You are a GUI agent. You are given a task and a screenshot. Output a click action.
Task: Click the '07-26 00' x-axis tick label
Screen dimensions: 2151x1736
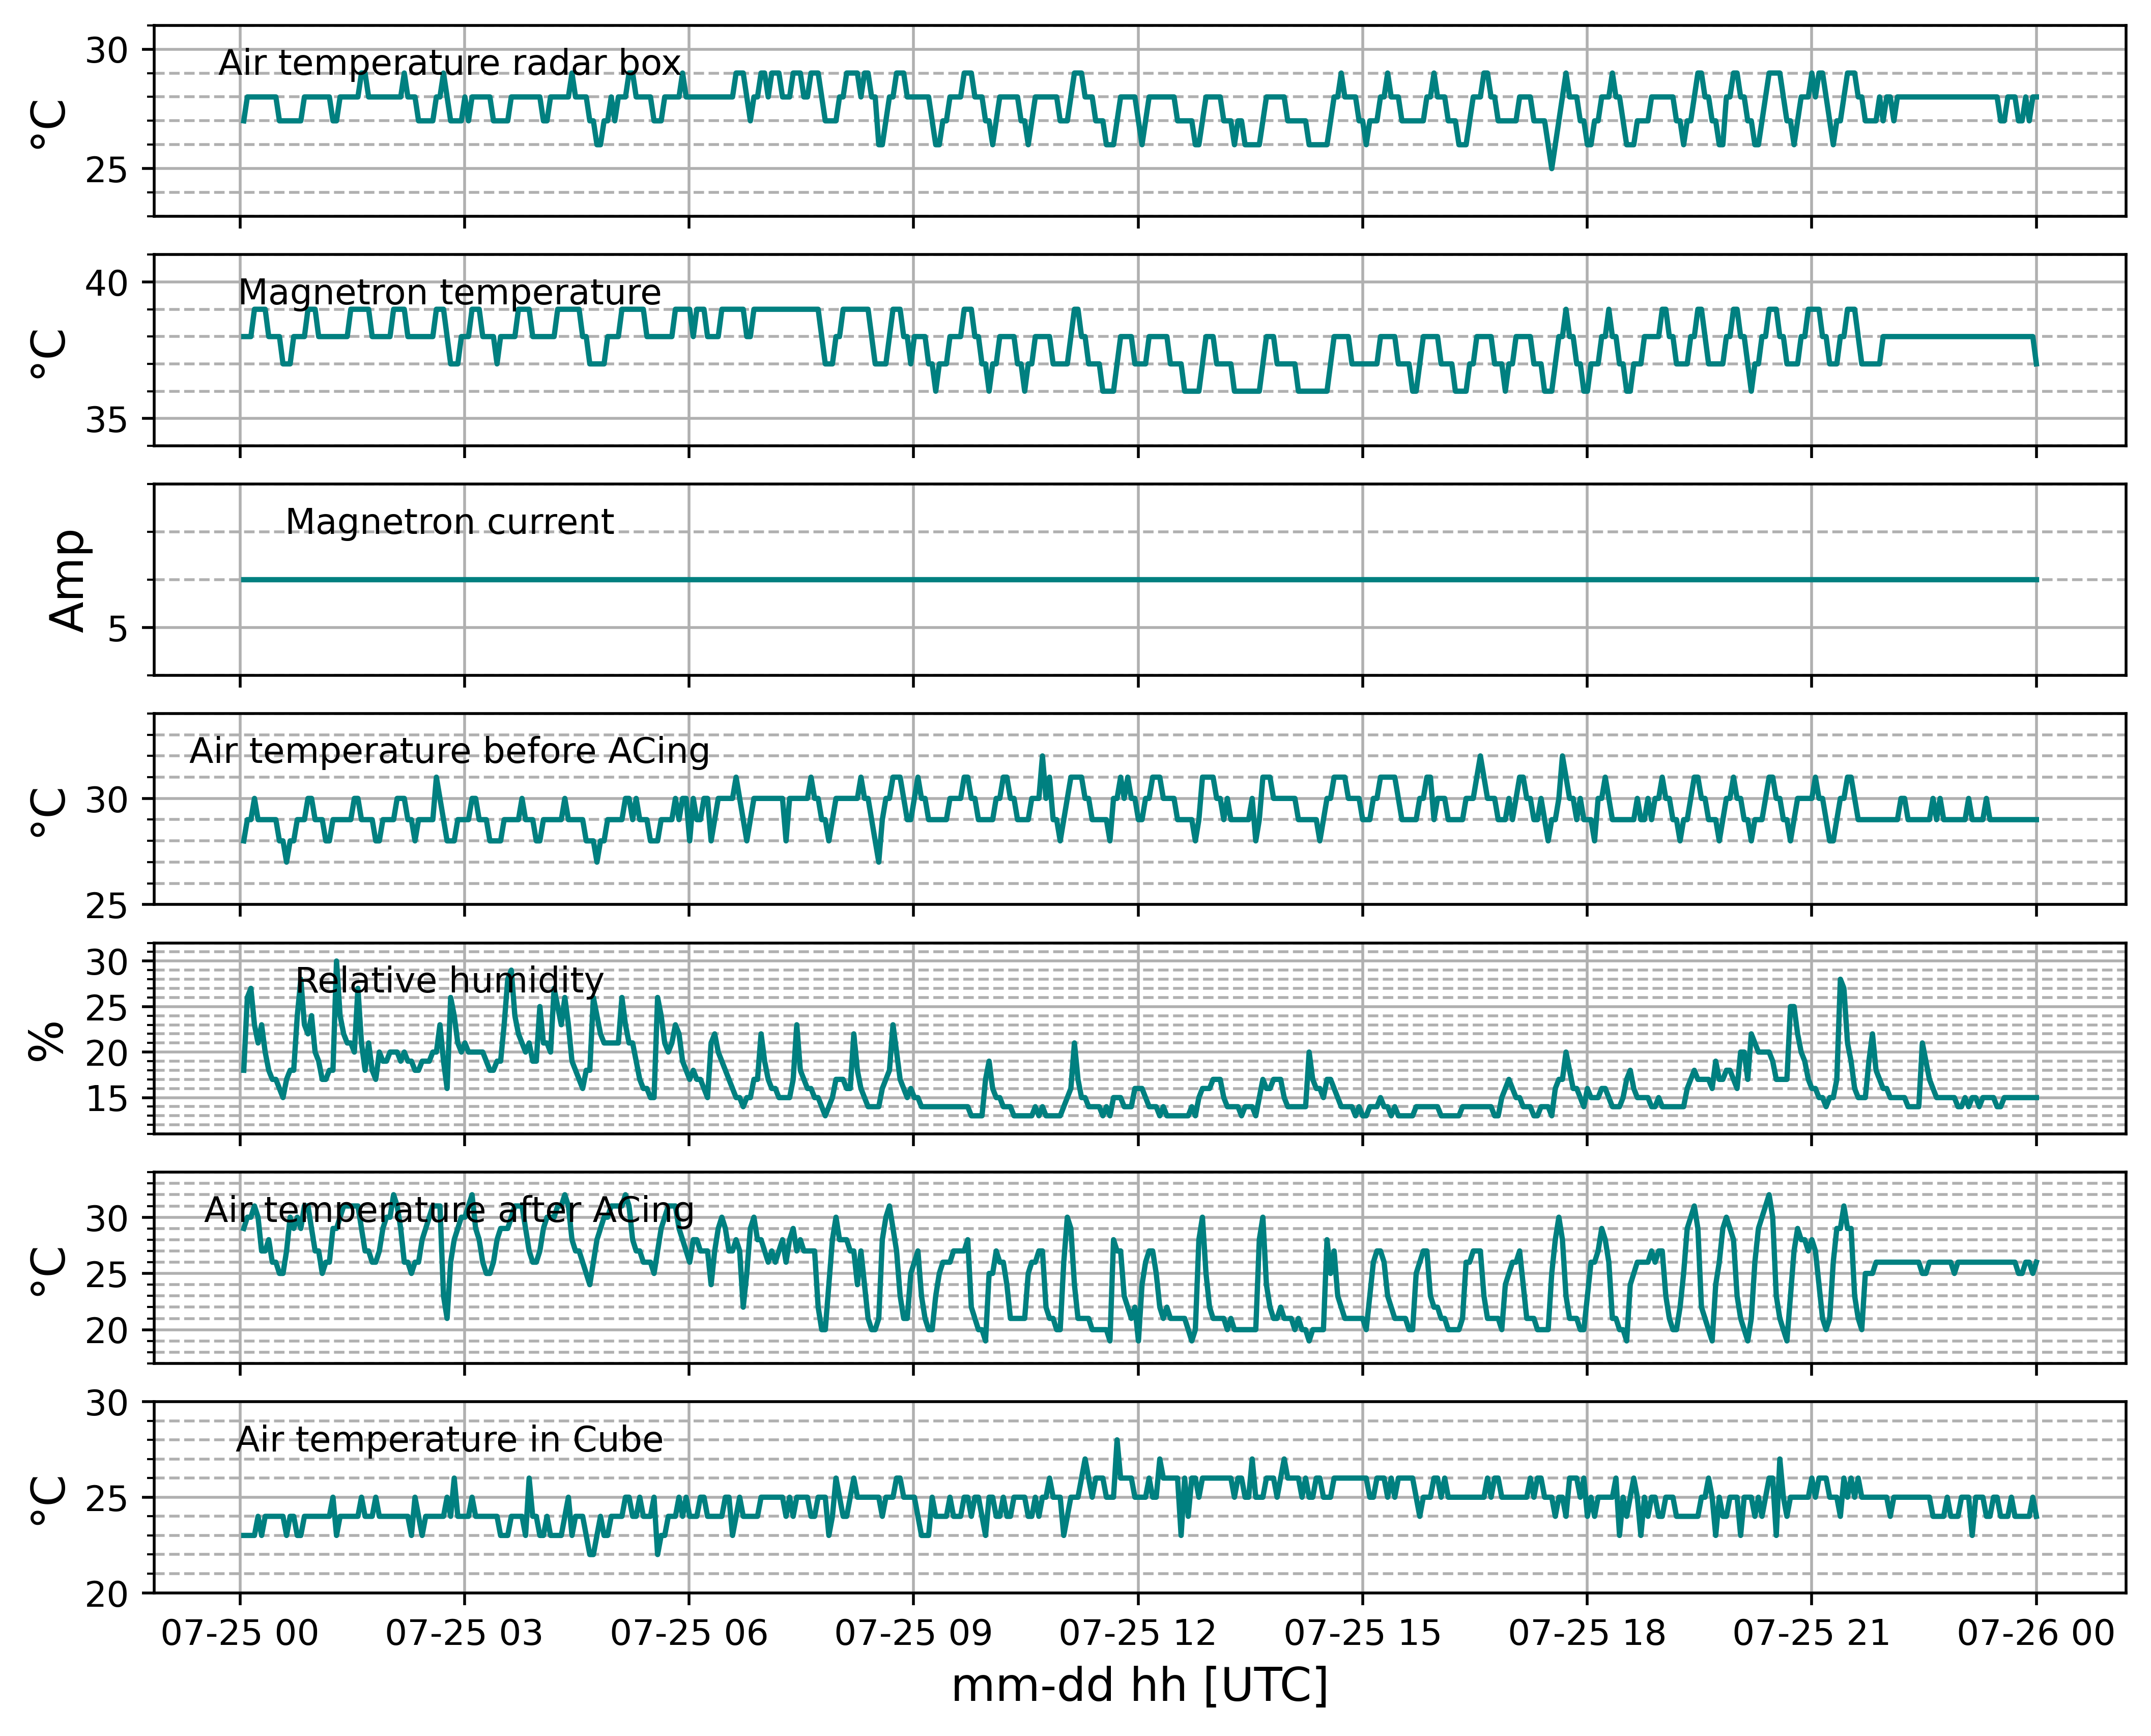[x=2036, y=1634]
